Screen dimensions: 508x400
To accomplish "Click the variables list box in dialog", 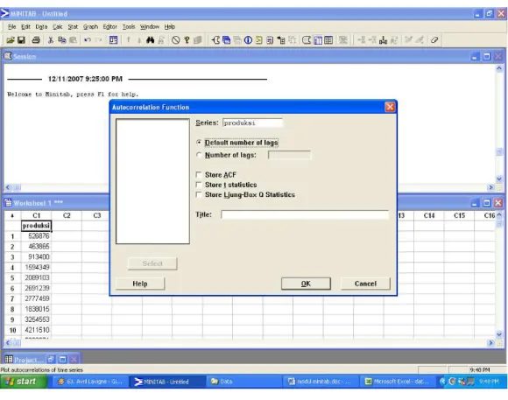I will pyautogui.click(x=152, y=181).
